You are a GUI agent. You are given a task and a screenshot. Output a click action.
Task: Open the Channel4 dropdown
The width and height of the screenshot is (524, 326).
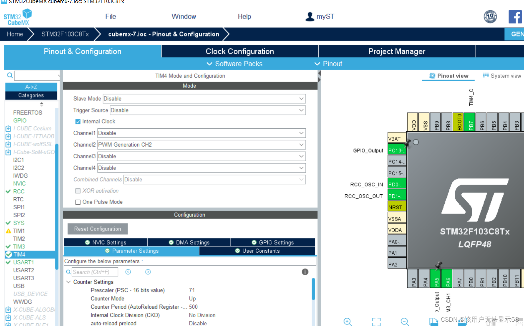tap(201, 168)
